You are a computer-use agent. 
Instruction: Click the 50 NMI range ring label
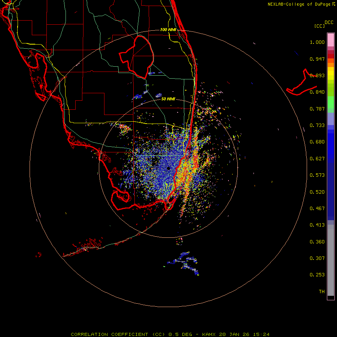[x=168, y=99]
